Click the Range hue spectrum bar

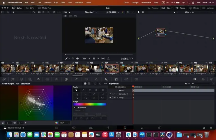point(90,104)
